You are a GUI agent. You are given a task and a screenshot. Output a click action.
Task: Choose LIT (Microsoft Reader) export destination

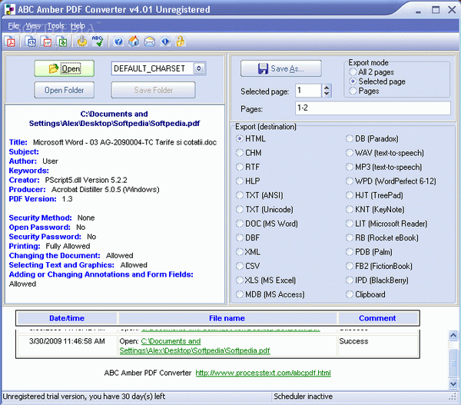click(x=386, y=224)
